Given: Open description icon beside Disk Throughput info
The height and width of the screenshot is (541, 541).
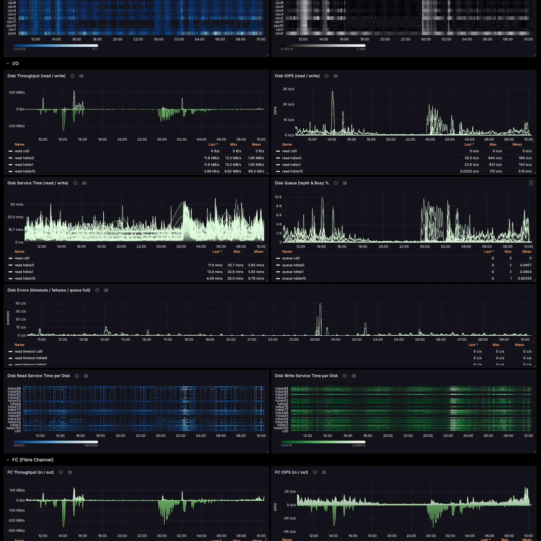Looking at the screenshot, I should 81,76.
